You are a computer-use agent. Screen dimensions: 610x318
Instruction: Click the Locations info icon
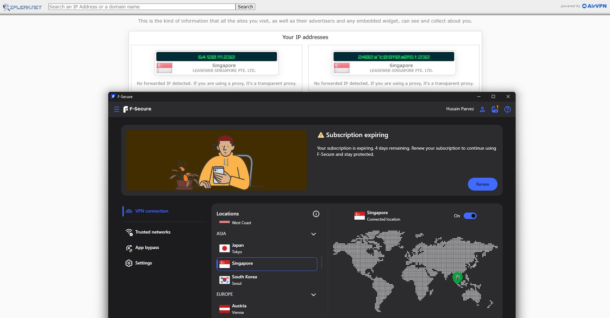(x=316, y=214)
